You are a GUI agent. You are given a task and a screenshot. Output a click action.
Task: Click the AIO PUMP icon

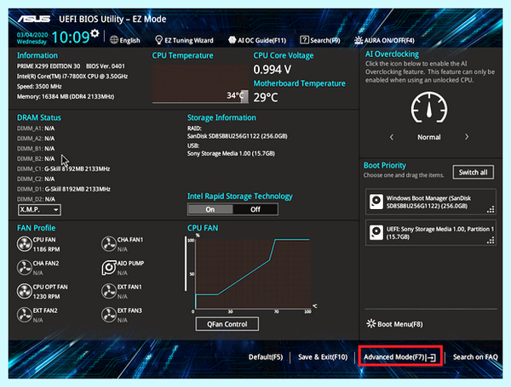tap(109, 268)
